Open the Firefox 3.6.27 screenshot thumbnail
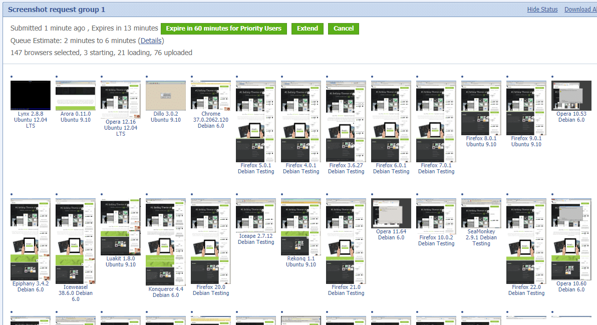The width and height of the screenshot is (597, 325). [x=346, y=121]
